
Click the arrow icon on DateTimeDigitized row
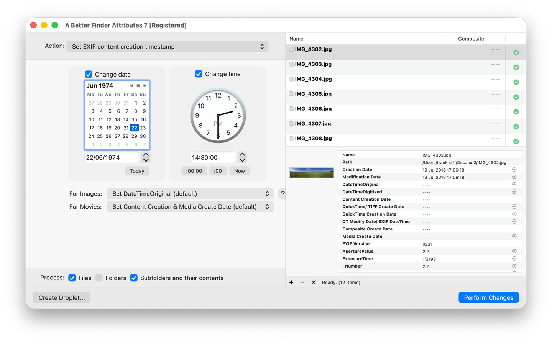point(514,192)
